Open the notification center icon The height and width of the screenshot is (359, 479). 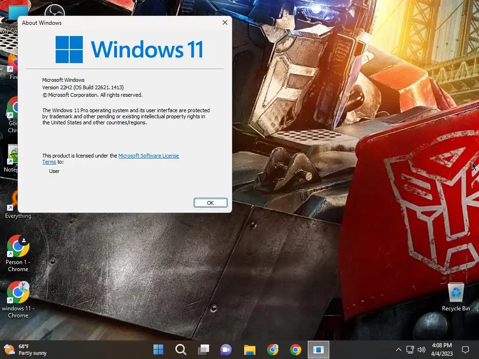(465, 350)
